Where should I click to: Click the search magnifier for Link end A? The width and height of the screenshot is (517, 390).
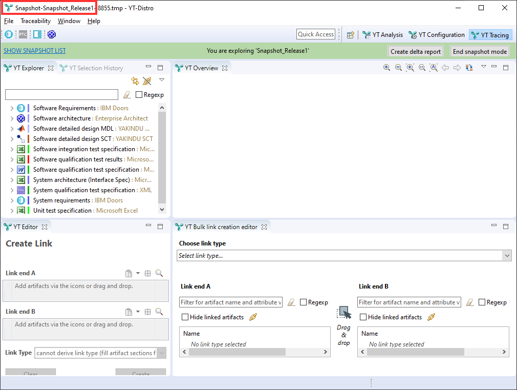coord(159,273)
